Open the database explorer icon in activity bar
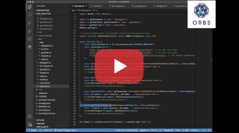Viewport: 239px width, 133px height. (29, 47)
